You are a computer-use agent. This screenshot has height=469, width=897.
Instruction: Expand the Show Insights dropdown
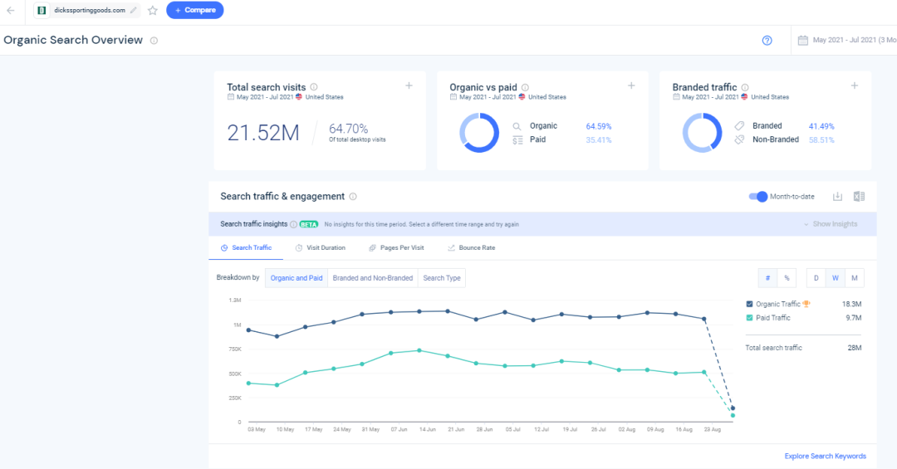pos(830,224)
